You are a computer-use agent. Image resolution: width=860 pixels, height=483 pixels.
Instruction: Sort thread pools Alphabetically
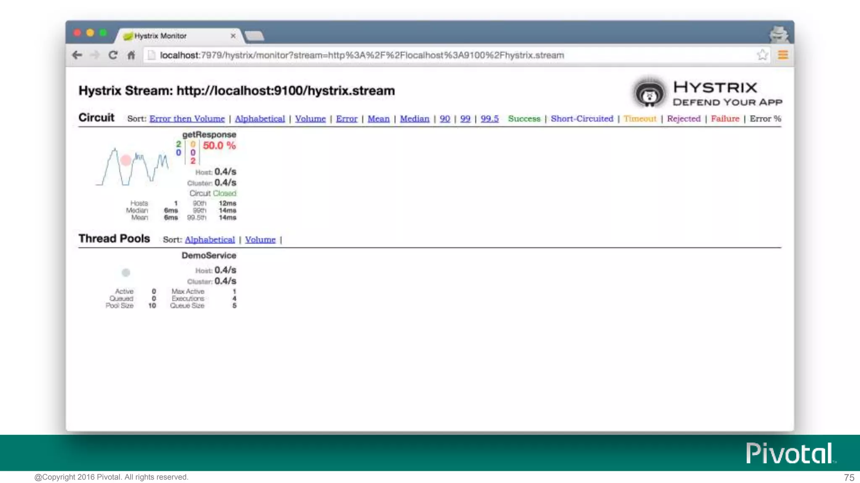210,240
